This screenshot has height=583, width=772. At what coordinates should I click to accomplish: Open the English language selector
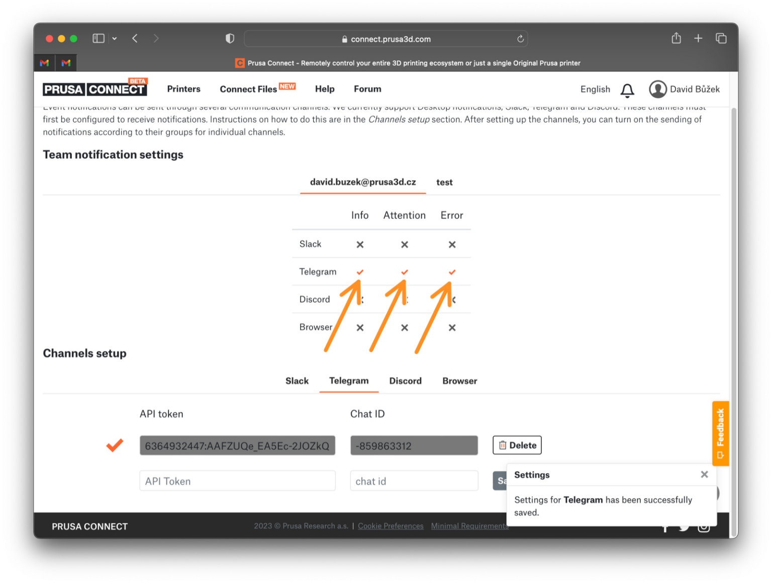pyautogui.click(x=595, y=89)
